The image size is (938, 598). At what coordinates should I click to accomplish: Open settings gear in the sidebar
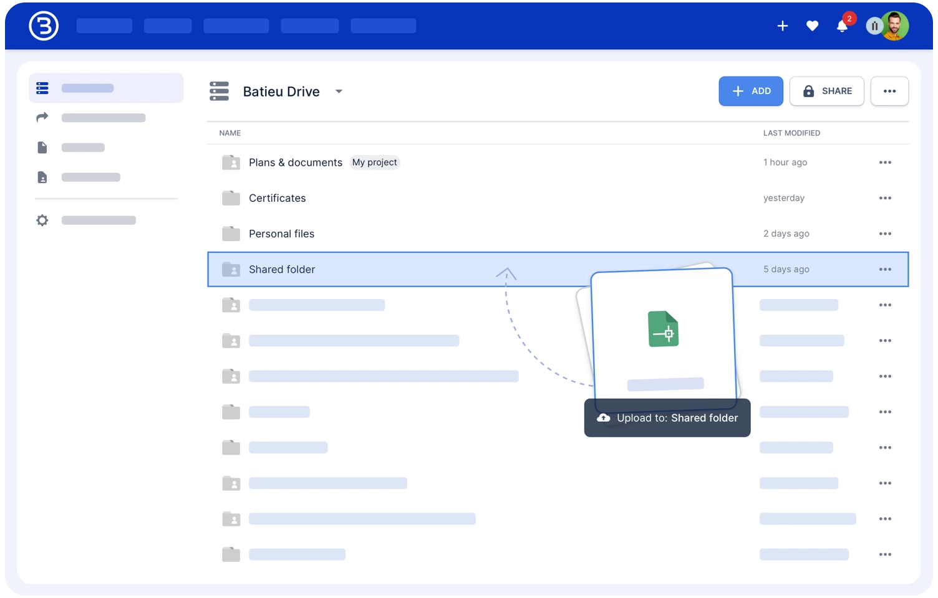42,221
